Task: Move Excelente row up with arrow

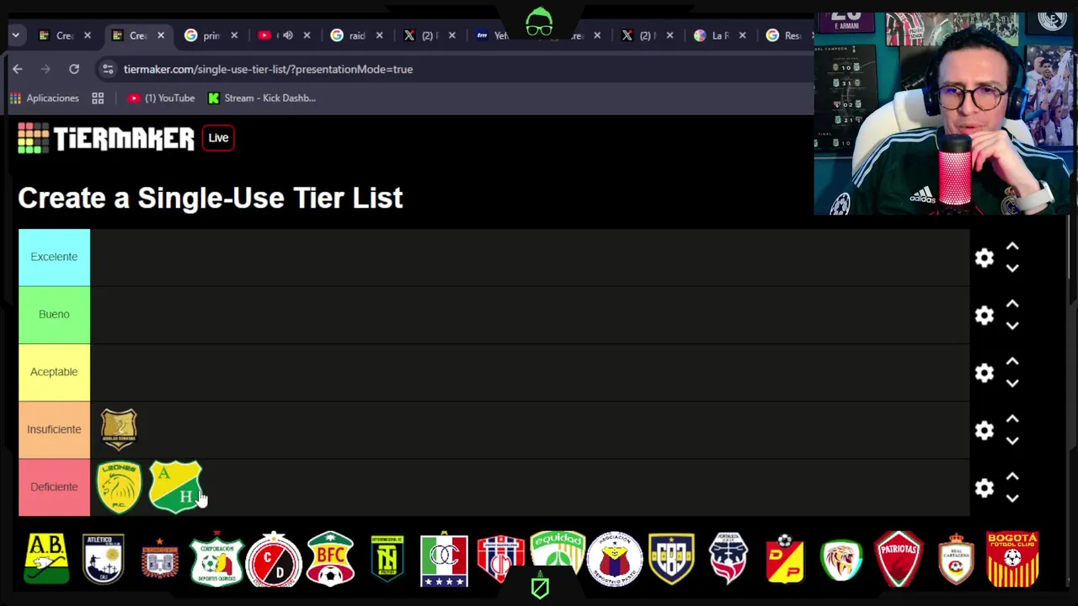Action: click(1012, 247)
